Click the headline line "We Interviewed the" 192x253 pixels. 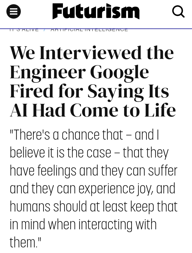click(x=92, y=53)
